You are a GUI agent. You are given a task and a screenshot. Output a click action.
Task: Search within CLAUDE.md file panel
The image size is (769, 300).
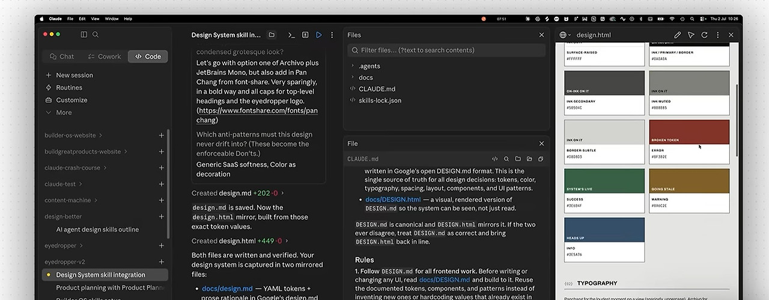pyautogui.click(x=506, y=159)
